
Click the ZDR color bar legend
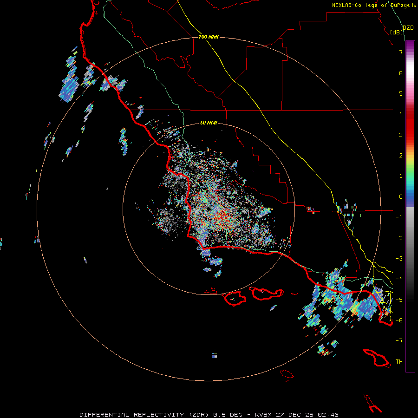(410, 206)
